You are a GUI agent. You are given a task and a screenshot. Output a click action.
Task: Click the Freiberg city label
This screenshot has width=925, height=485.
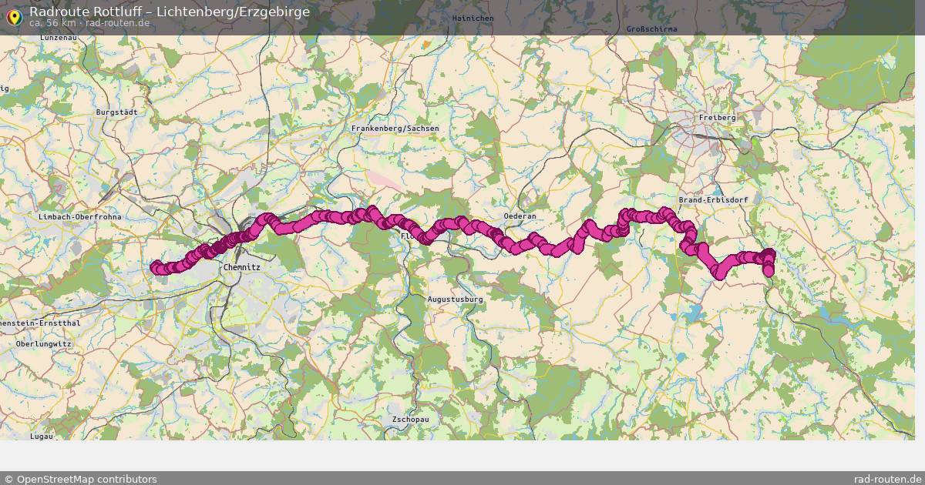point(717,117)
